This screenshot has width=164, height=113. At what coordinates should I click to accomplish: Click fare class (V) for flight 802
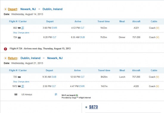point(157,28)
